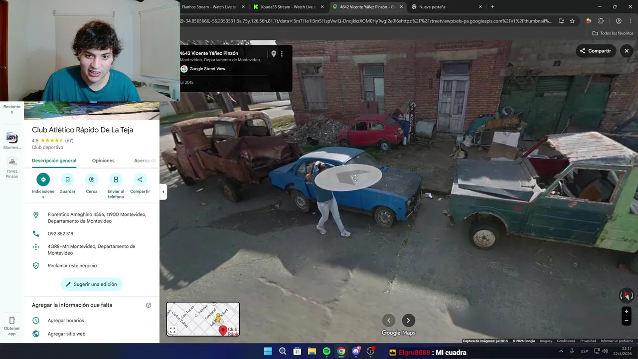Open Windows taskbar search
638x359 pixels.
[x=283, y=352]
